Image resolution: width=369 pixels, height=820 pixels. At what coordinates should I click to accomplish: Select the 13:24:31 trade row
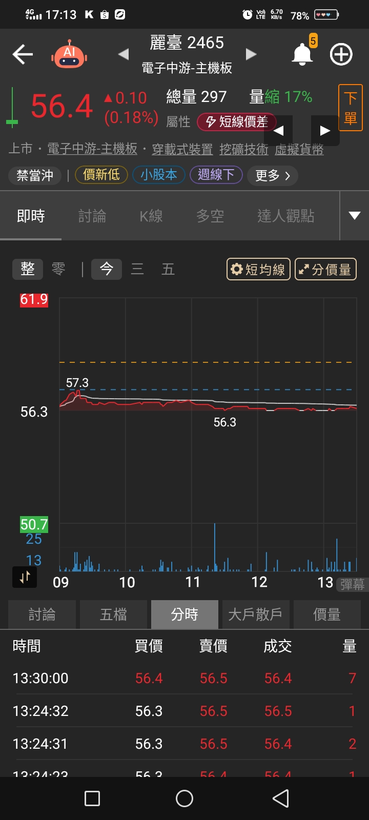(x=184, y=744)
